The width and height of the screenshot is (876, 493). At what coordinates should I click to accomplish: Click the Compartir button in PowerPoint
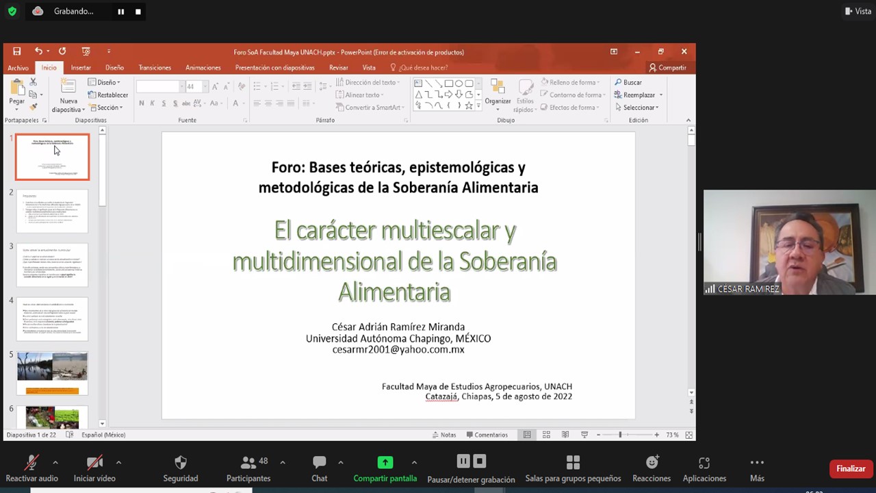tap(667, 68)
